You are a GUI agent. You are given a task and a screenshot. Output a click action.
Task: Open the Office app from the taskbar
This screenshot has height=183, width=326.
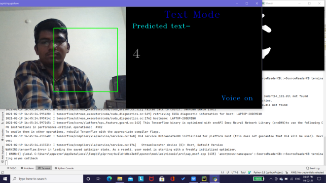(x=172, y=179)
